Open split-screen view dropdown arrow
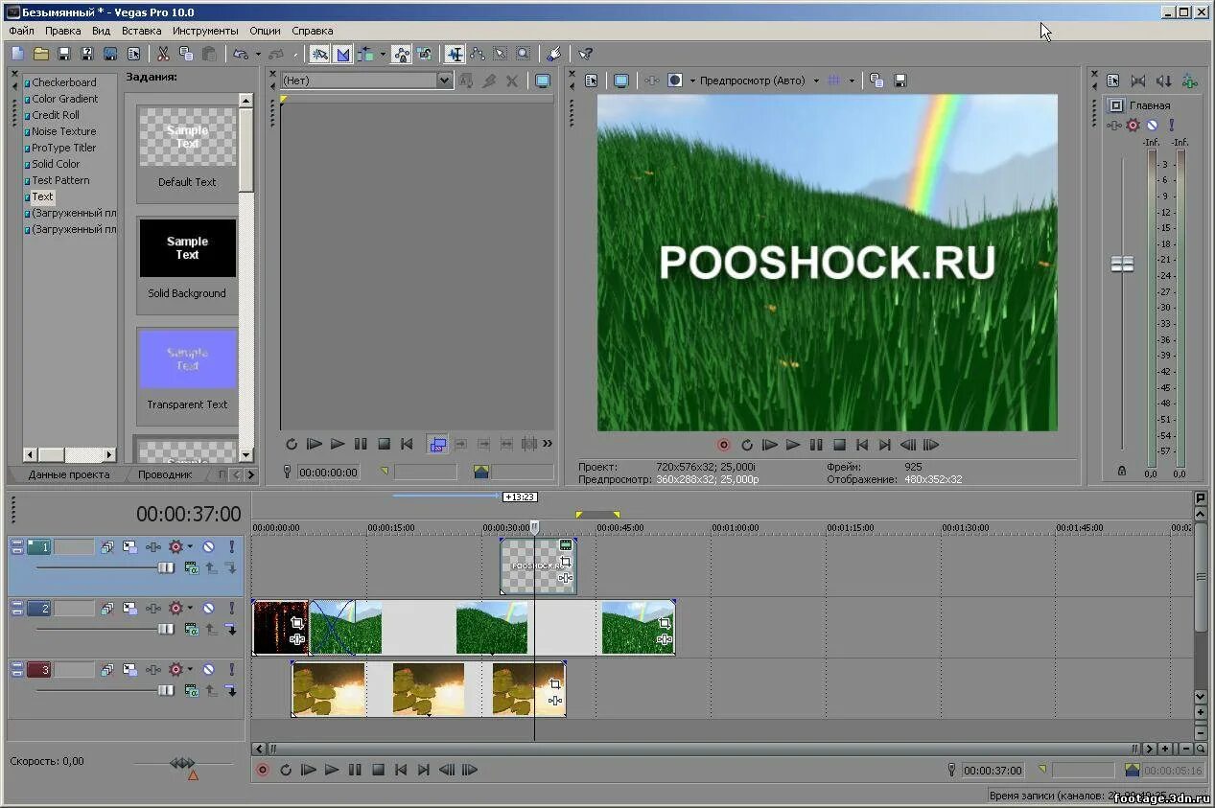Viewport: 1215px width, 808px height. pos(692,81)
